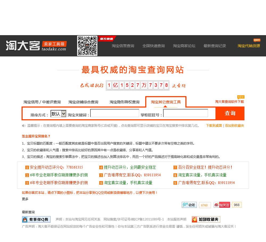Image resolution: width=266 pixels, height=242 pixels.
Task: Expand the 排序方式 默认 dropdown
Action: [x=58, y=114]
